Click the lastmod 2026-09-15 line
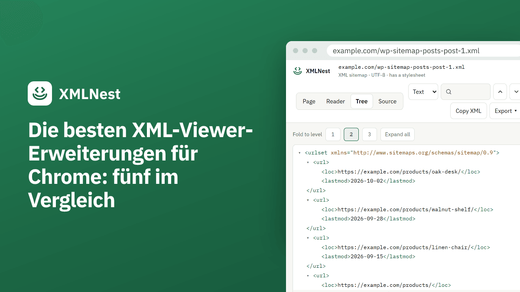The image size is (520, 292). [368, 257]
